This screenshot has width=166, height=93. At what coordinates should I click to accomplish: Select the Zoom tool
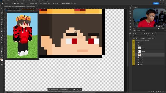coord(2,53)
